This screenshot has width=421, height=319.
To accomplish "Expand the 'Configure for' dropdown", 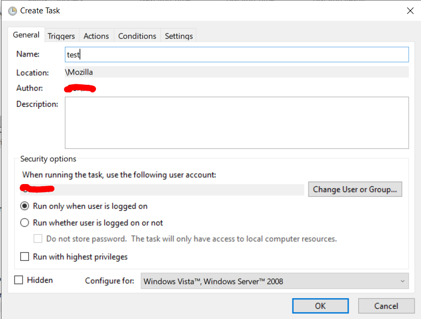I will click(274, 281).
